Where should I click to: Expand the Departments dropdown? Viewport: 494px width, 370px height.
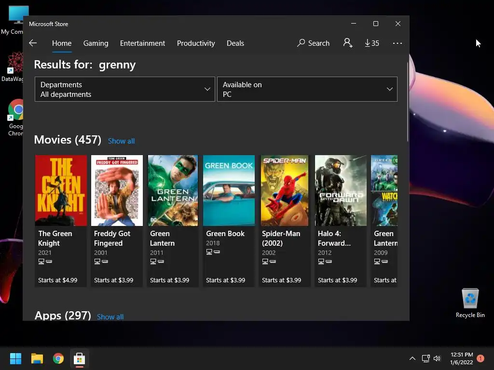point(125,89)
